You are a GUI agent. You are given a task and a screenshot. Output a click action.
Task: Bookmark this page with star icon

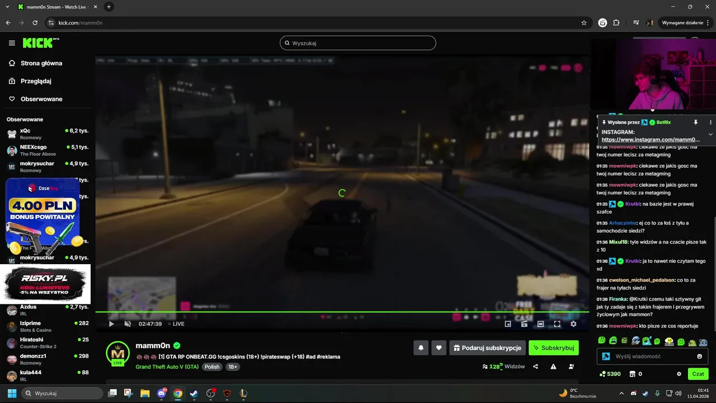(x=584, y=23)
